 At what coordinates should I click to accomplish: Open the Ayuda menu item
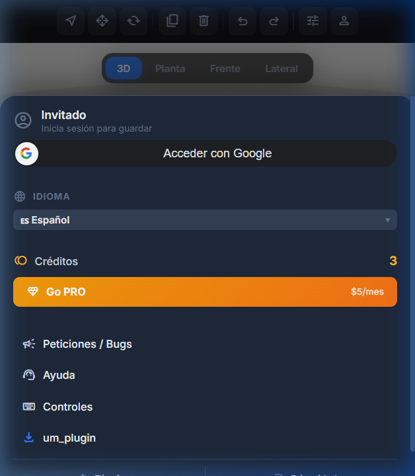pyautogui.click(x=58, y=375)
